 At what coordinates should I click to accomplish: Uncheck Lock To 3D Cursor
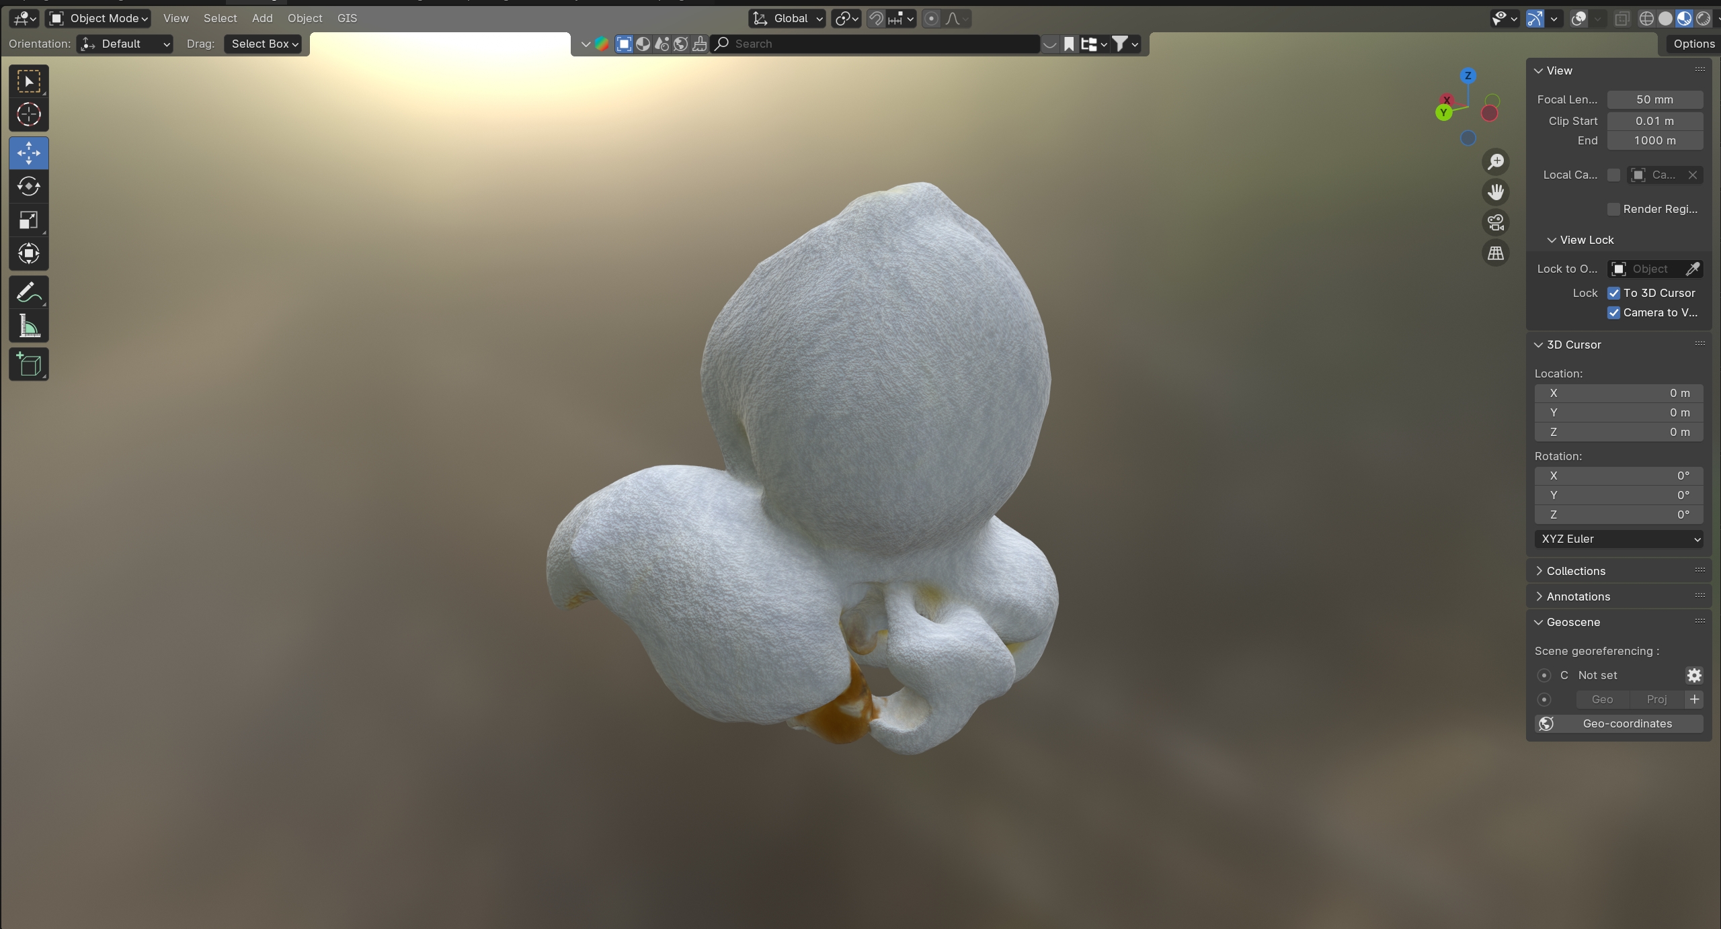click(x=1613, y=293)
